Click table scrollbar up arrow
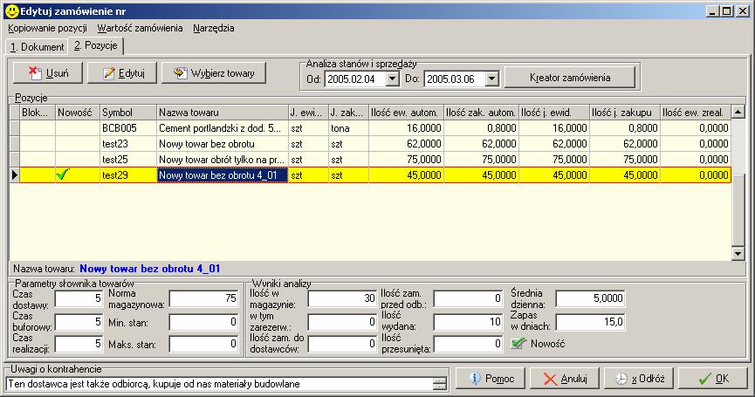 (738, 113)
